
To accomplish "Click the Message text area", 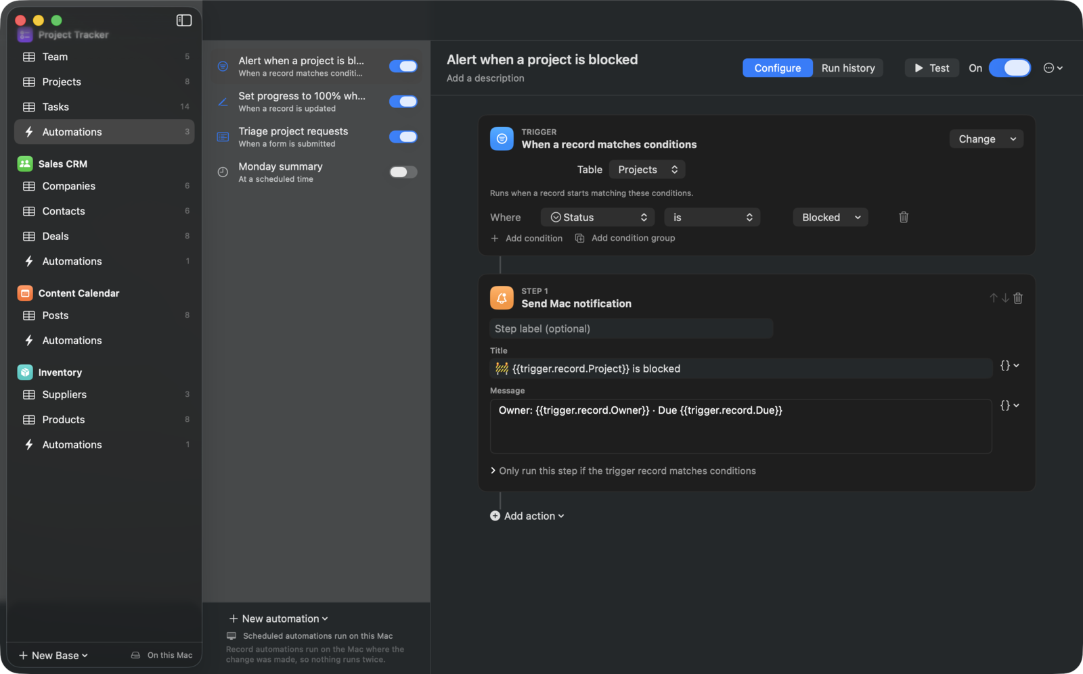I will coord(741,426).
